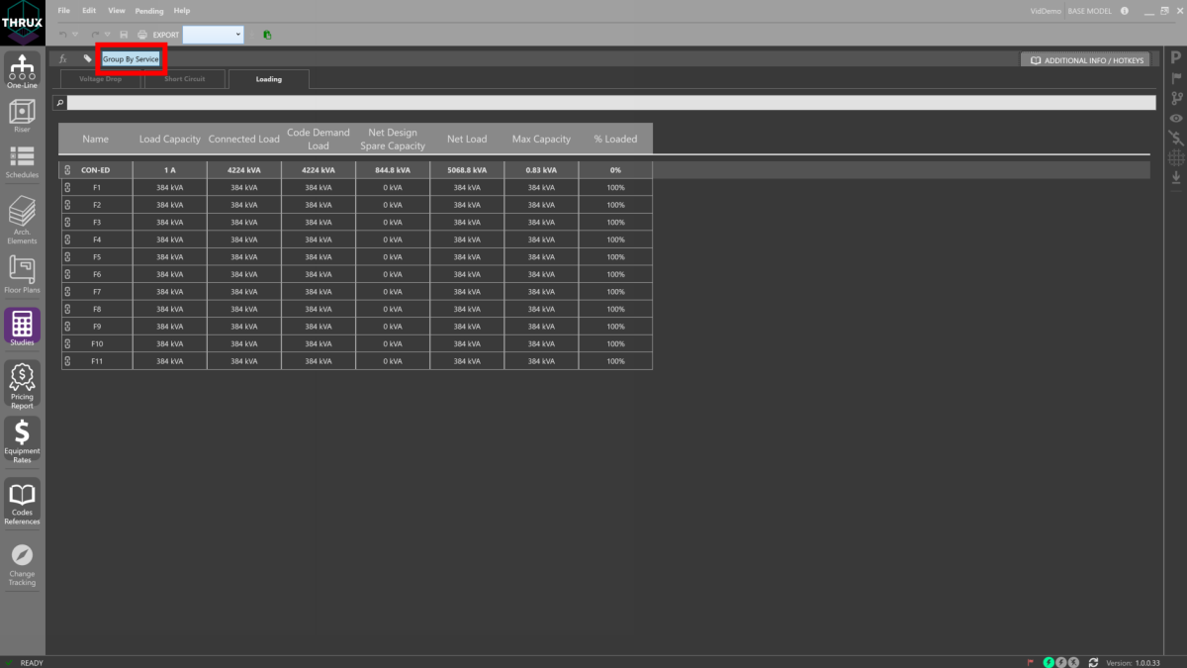
Task: Open Change Tracking compass icon
Action: click(x=22, y=562)
